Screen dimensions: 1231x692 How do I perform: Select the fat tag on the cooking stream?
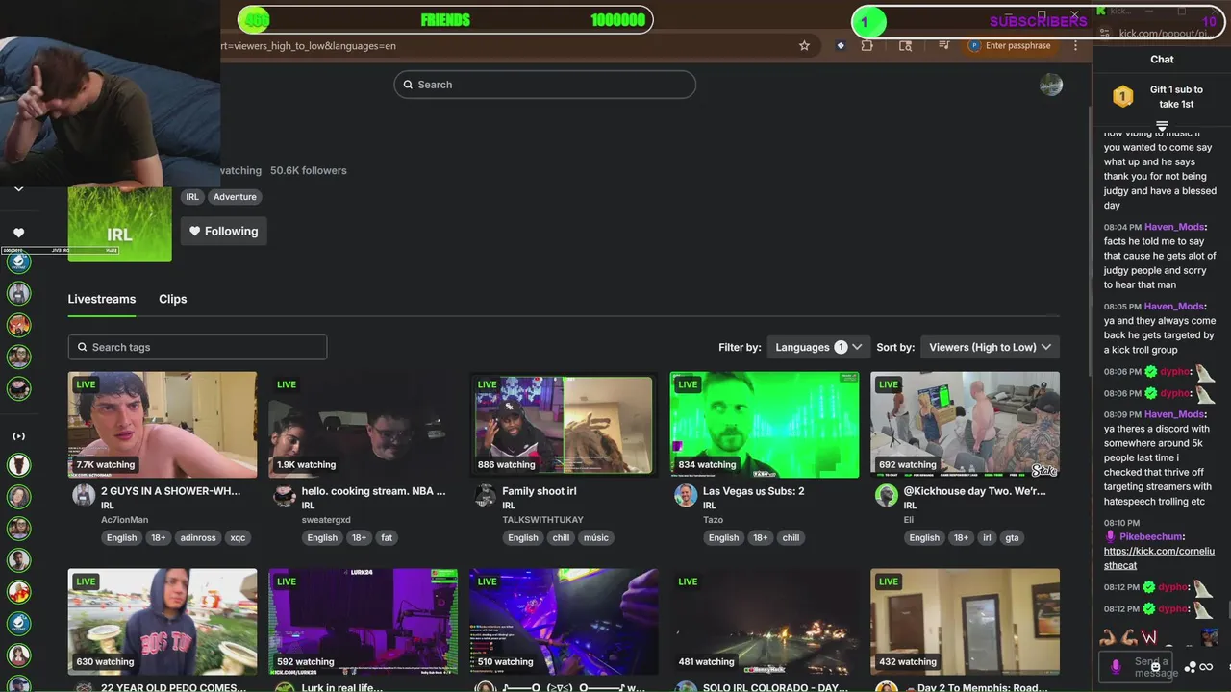point(387,538)
